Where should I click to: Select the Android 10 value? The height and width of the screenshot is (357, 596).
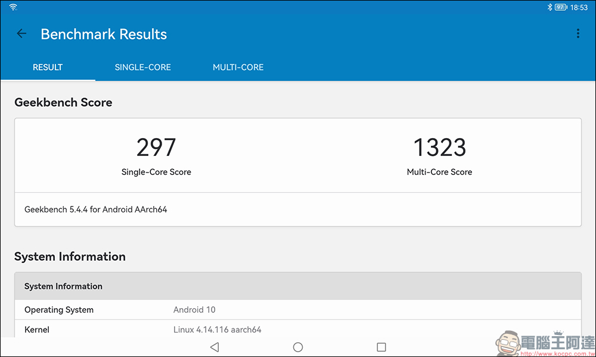tap(194, 309)
